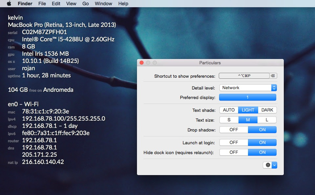315x195 pixels.
Task: Click MAC address 78:31:c1:c9:20:3e
Action: point(46,112)
